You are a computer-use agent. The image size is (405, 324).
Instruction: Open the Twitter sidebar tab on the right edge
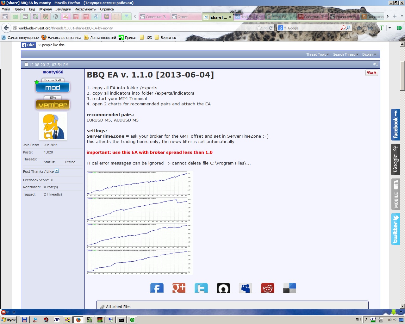396,229
